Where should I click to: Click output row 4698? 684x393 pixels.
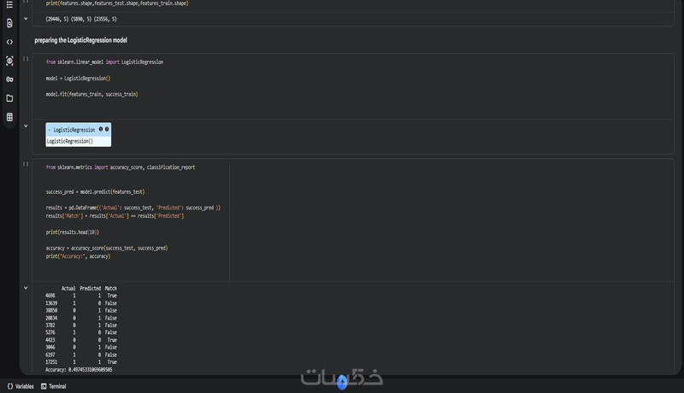[81, 296]
